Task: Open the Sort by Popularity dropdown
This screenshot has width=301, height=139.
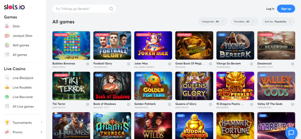Action: tap(278, 22)
